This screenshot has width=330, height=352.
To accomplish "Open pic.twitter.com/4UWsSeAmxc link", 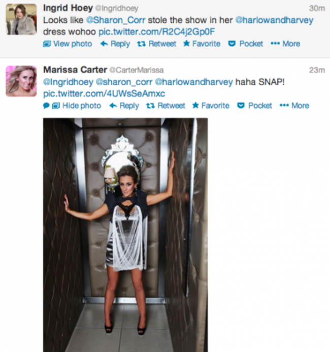I will tap(104, 93).
